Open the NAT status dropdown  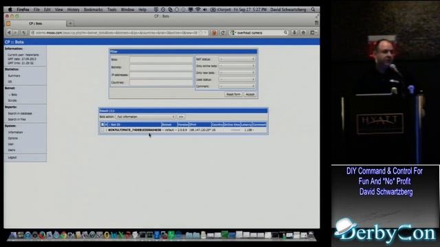(236, 59)
